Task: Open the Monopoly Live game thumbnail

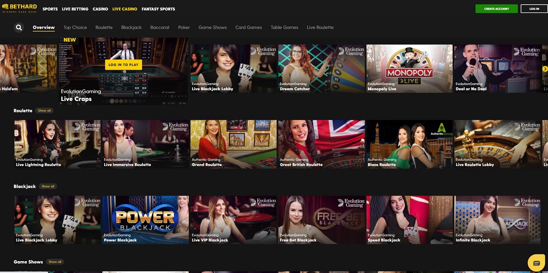Action: (x=409, y=69)
